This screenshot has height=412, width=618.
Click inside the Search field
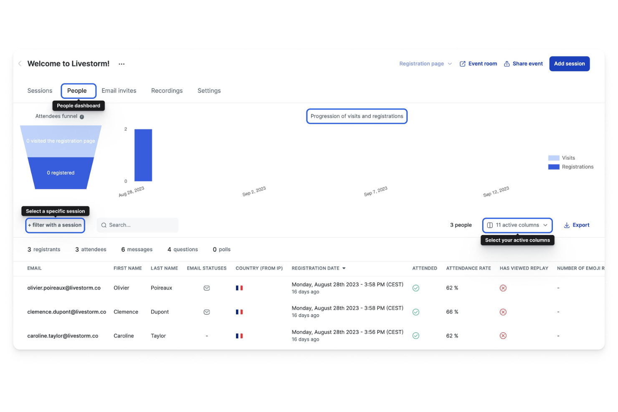point(138,225)
